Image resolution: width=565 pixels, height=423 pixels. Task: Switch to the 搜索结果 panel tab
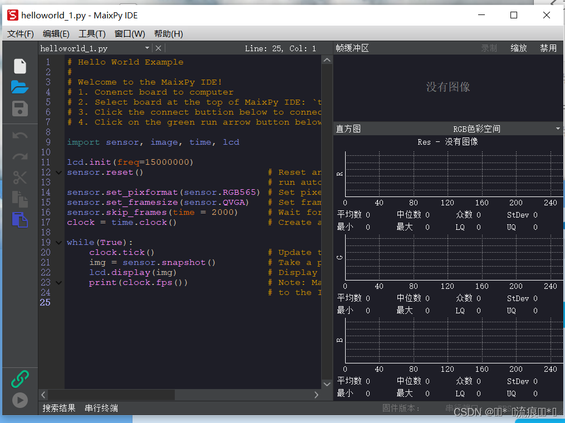point(59,408)
